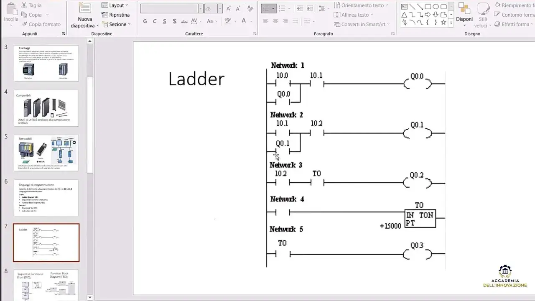
Task: Click the Network 3 label in diagram
Action: coord(286,165)
